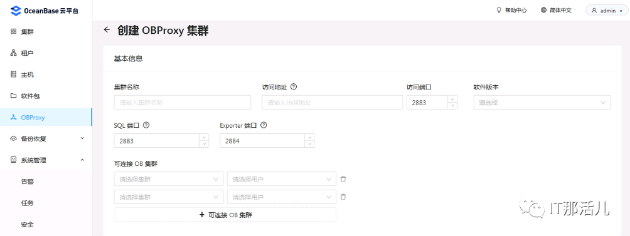
Task: Select OBProxy in the sidebar
Action: (x=46, y=118)
